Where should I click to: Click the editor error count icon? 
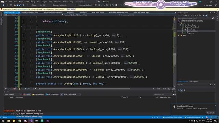coord(14,89)
